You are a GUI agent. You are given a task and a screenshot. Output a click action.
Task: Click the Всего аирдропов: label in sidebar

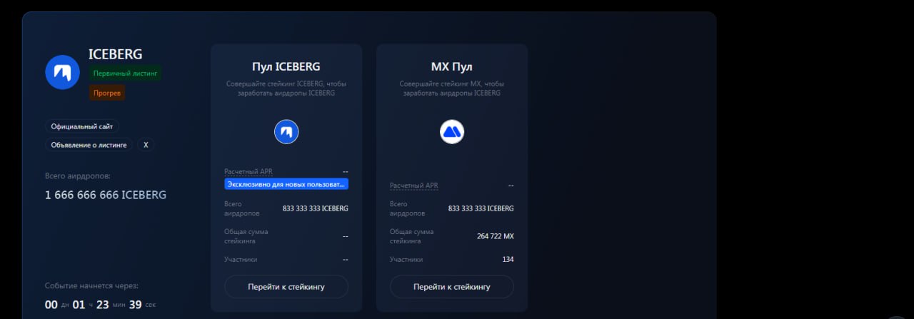click(78, 176)
